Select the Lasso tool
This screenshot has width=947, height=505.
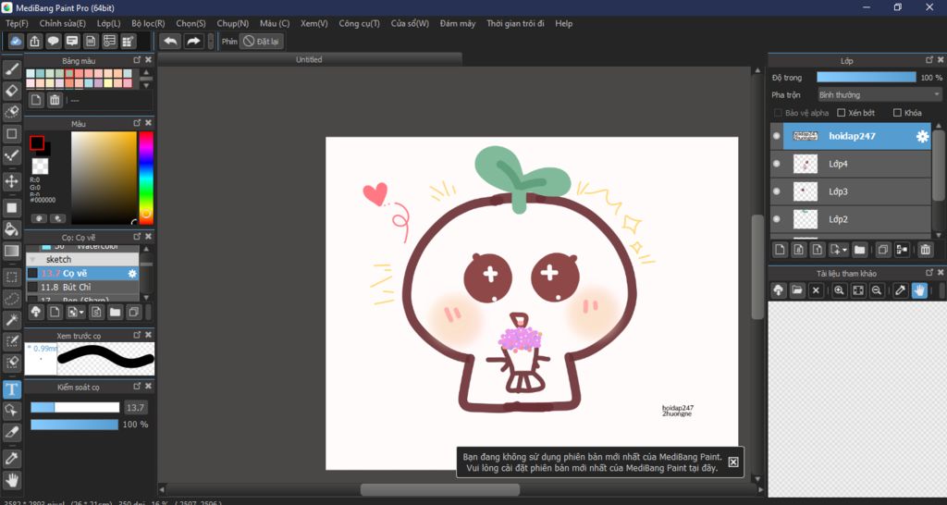(x=12, y=299)
